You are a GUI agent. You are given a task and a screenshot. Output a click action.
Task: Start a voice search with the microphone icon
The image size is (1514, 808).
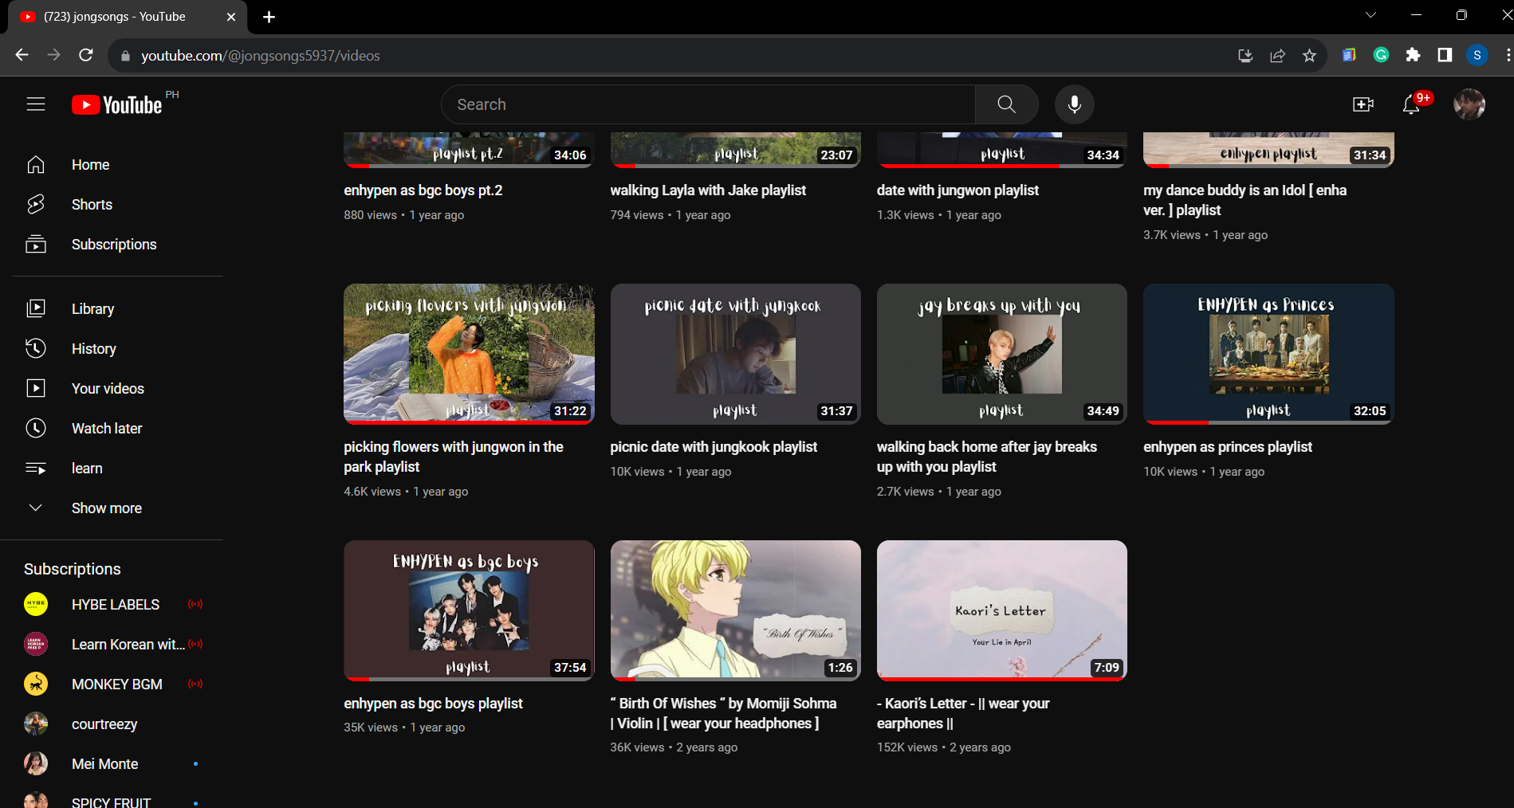(1074, 104)
